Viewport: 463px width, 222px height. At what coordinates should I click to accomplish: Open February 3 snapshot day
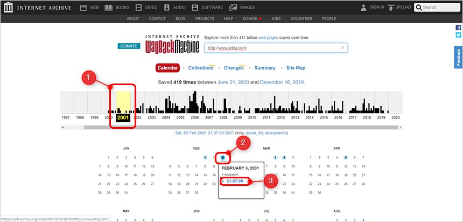coord(223,157)
